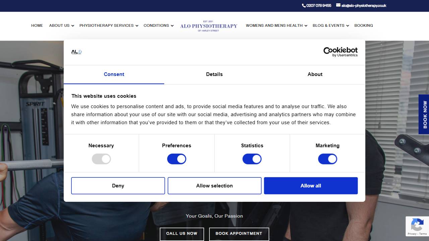This screenshot has width=429, height=241.
Task: Click the ALO logo in cookie dialog
Action: point(76,52)
